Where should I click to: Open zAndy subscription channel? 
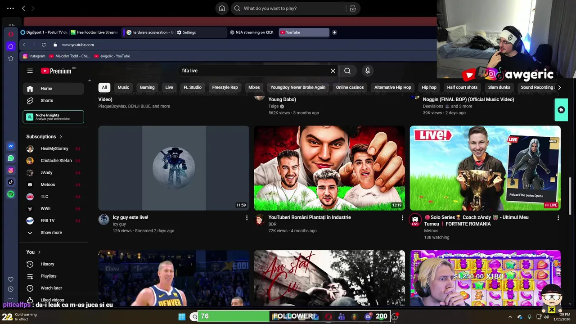click(53, 172)
